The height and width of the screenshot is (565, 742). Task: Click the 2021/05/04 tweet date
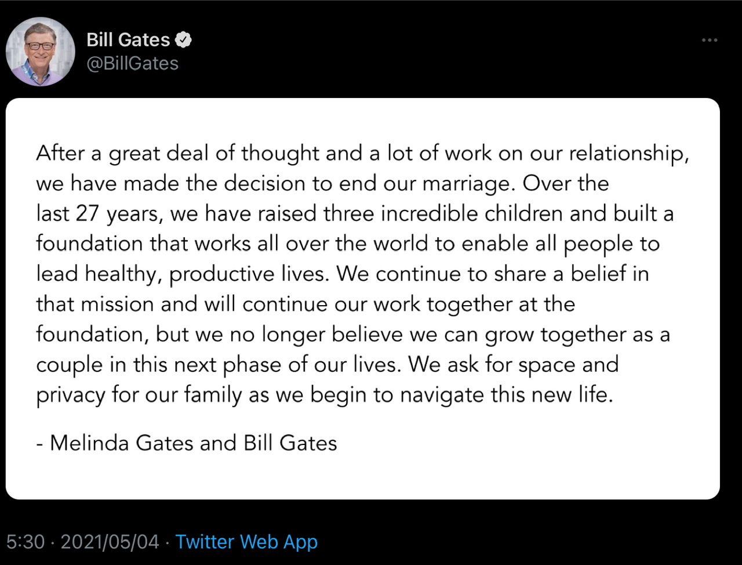pos(110,541)
